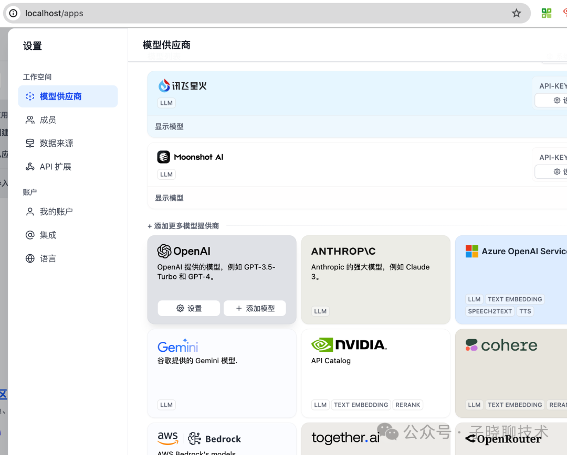Expand 显示模型 under 讯飞星火
567x455 pixels.
(x=169, y=127)
